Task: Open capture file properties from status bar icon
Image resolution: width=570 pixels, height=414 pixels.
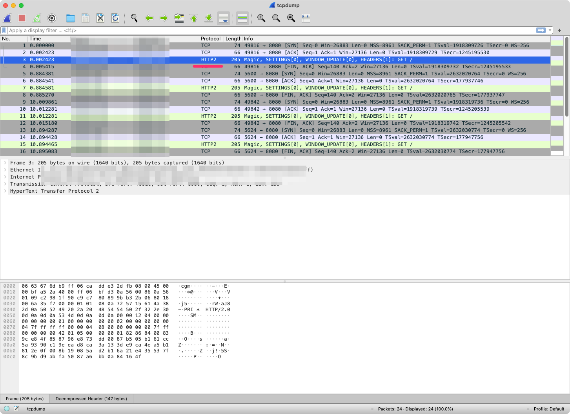Action: point(16,409)
